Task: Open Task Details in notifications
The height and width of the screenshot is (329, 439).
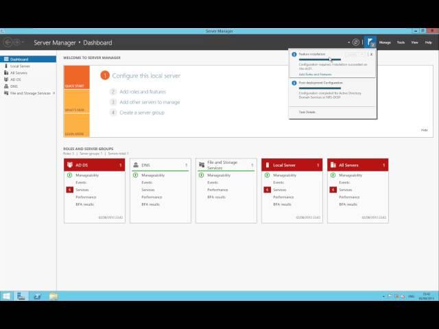Action: click(307, 112)
